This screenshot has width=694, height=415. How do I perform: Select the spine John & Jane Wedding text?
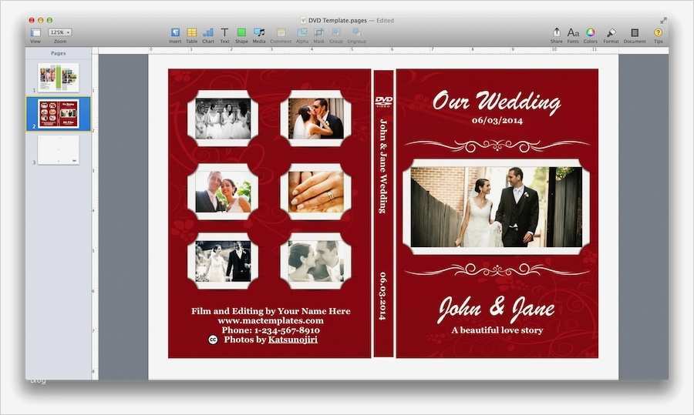pos(382,166)
